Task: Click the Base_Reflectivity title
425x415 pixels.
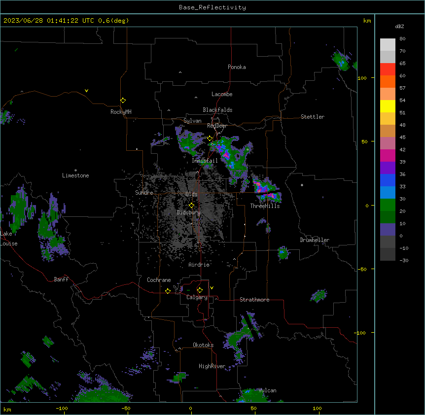Action: pyautogui.click(x=212, y=7)
